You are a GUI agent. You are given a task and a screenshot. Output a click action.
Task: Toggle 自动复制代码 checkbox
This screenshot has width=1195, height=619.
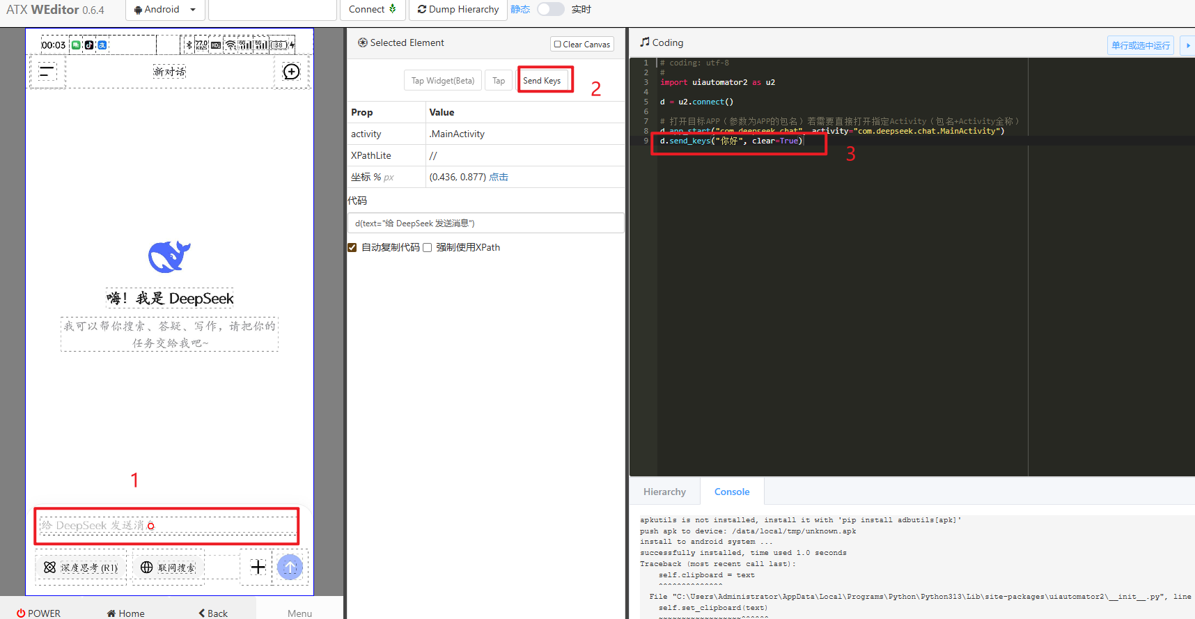(x=352, y=247)
